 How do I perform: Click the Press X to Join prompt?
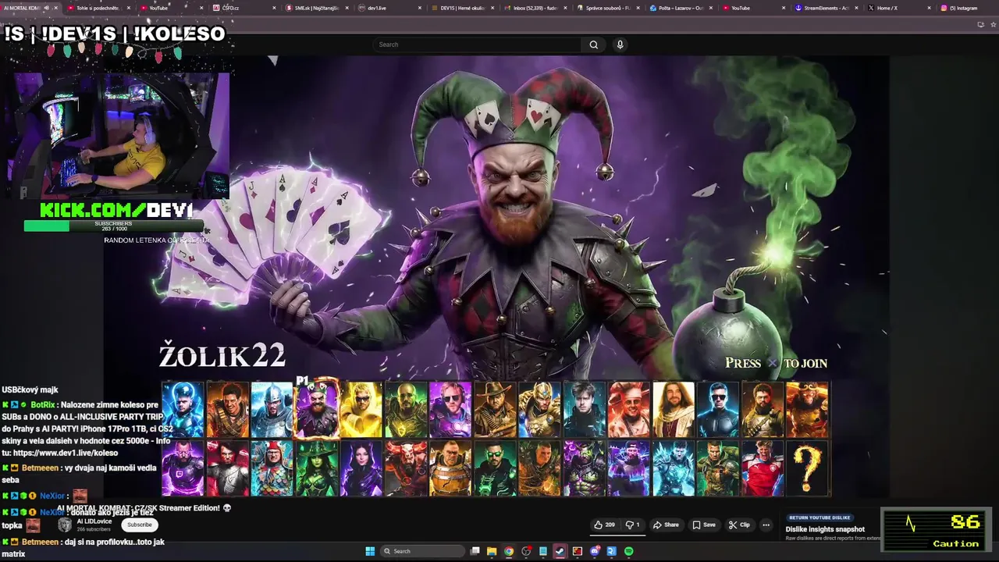[x=776, y=363]
